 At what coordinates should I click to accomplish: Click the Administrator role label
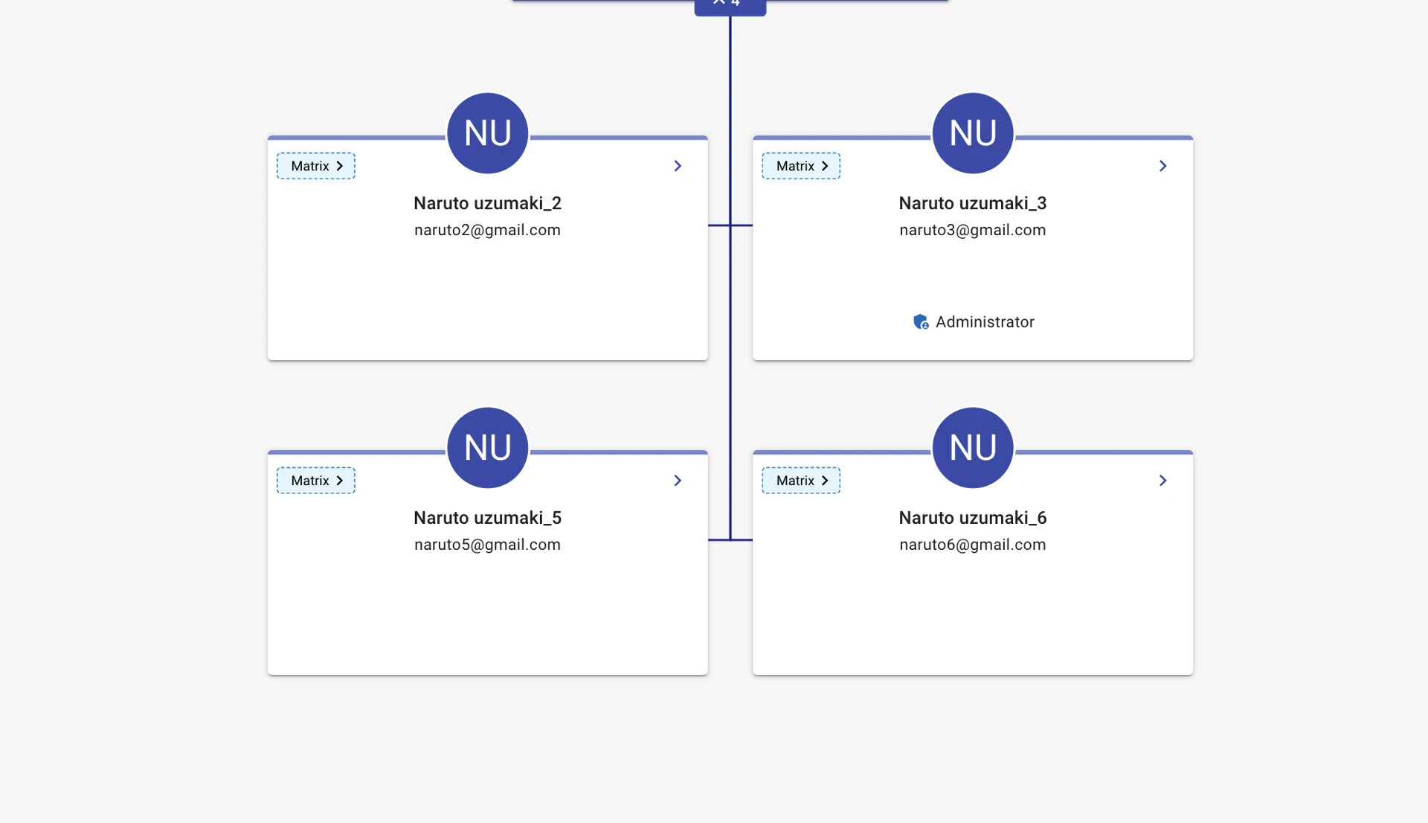985,322
